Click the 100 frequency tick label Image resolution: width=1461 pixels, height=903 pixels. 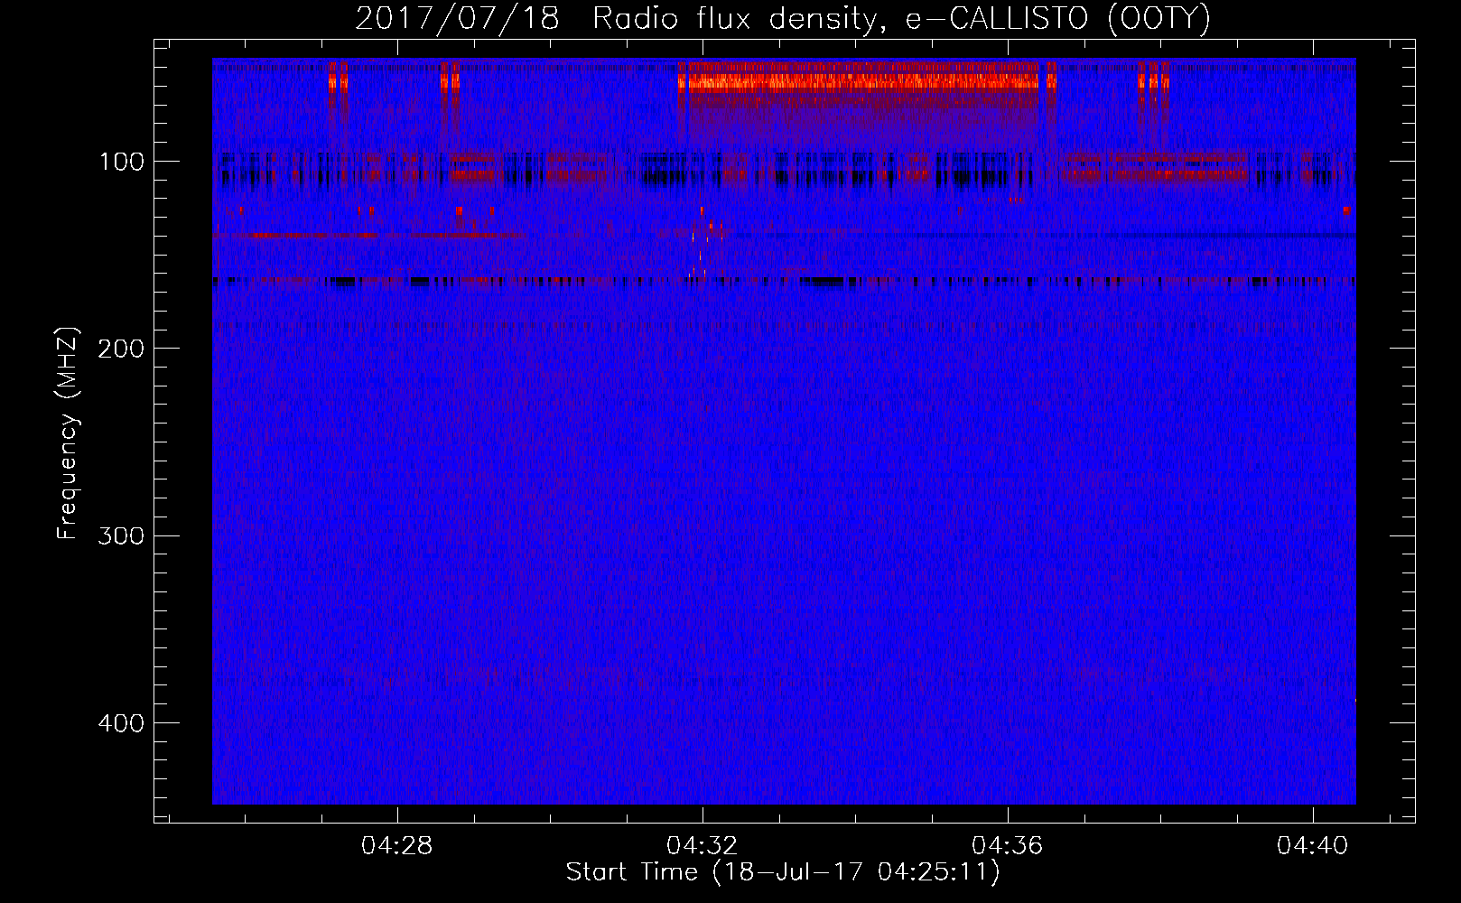(x=121, y=162)
